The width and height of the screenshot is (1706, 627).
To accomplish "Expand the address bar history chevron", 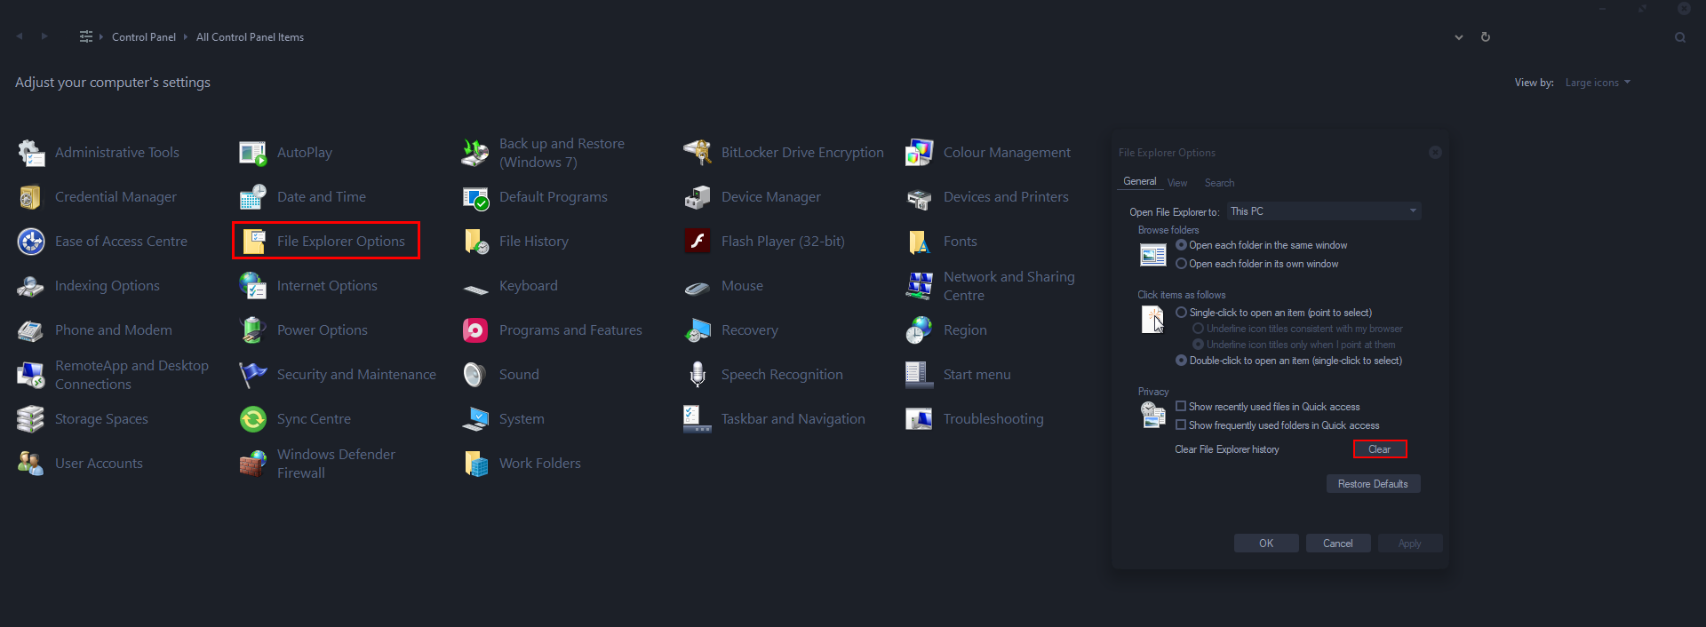I will pyautogui.click(x=1459, y=37).
